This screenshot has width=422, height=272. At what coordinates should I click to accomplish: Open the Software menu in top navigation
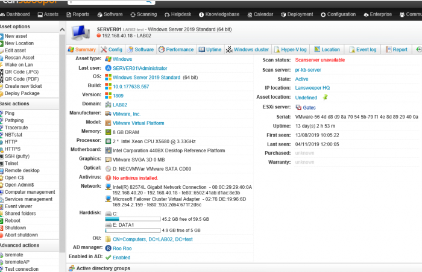click(110, 14)
